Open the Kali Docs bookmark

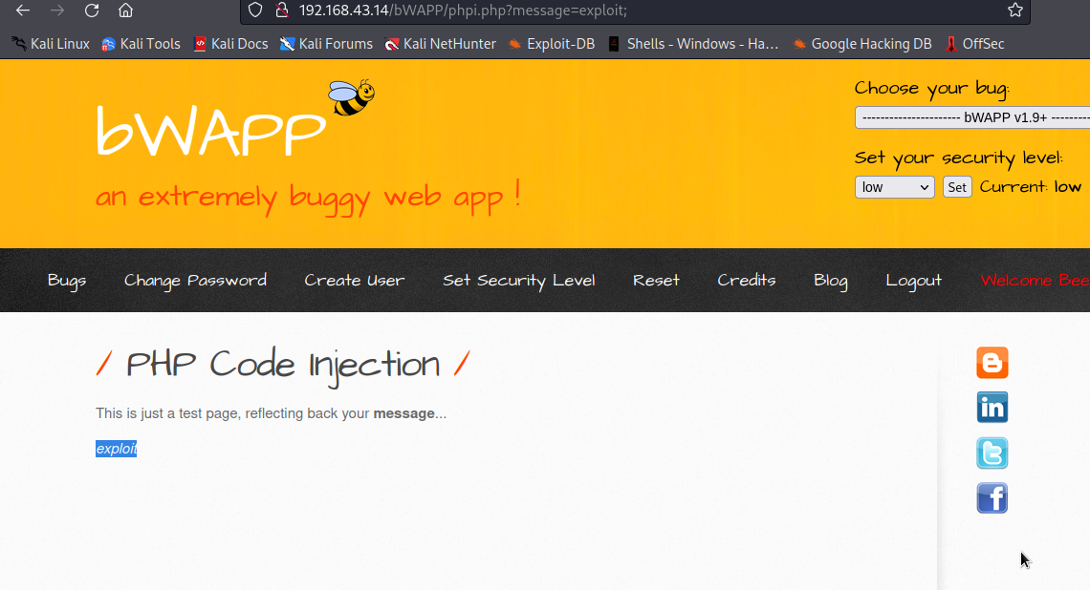230,44
